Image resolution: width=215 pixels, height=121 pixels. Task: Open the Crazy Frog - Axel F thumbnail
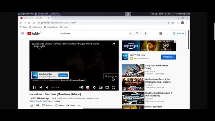[x=133, y=71]
